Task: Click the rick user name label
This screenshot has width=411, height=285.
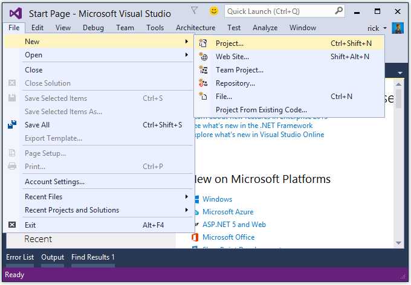Action: coord(374,28)
